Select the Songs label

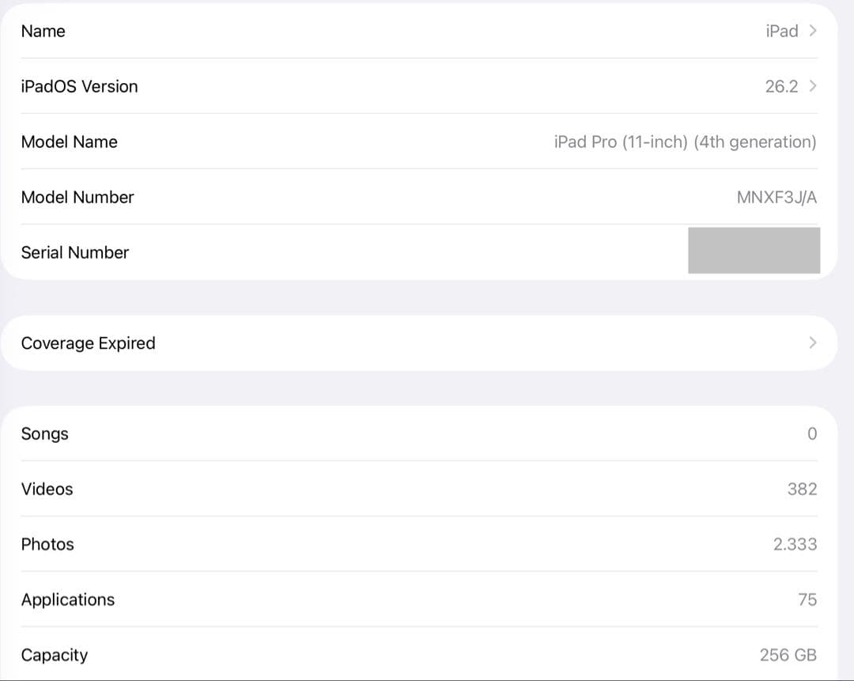44,433
